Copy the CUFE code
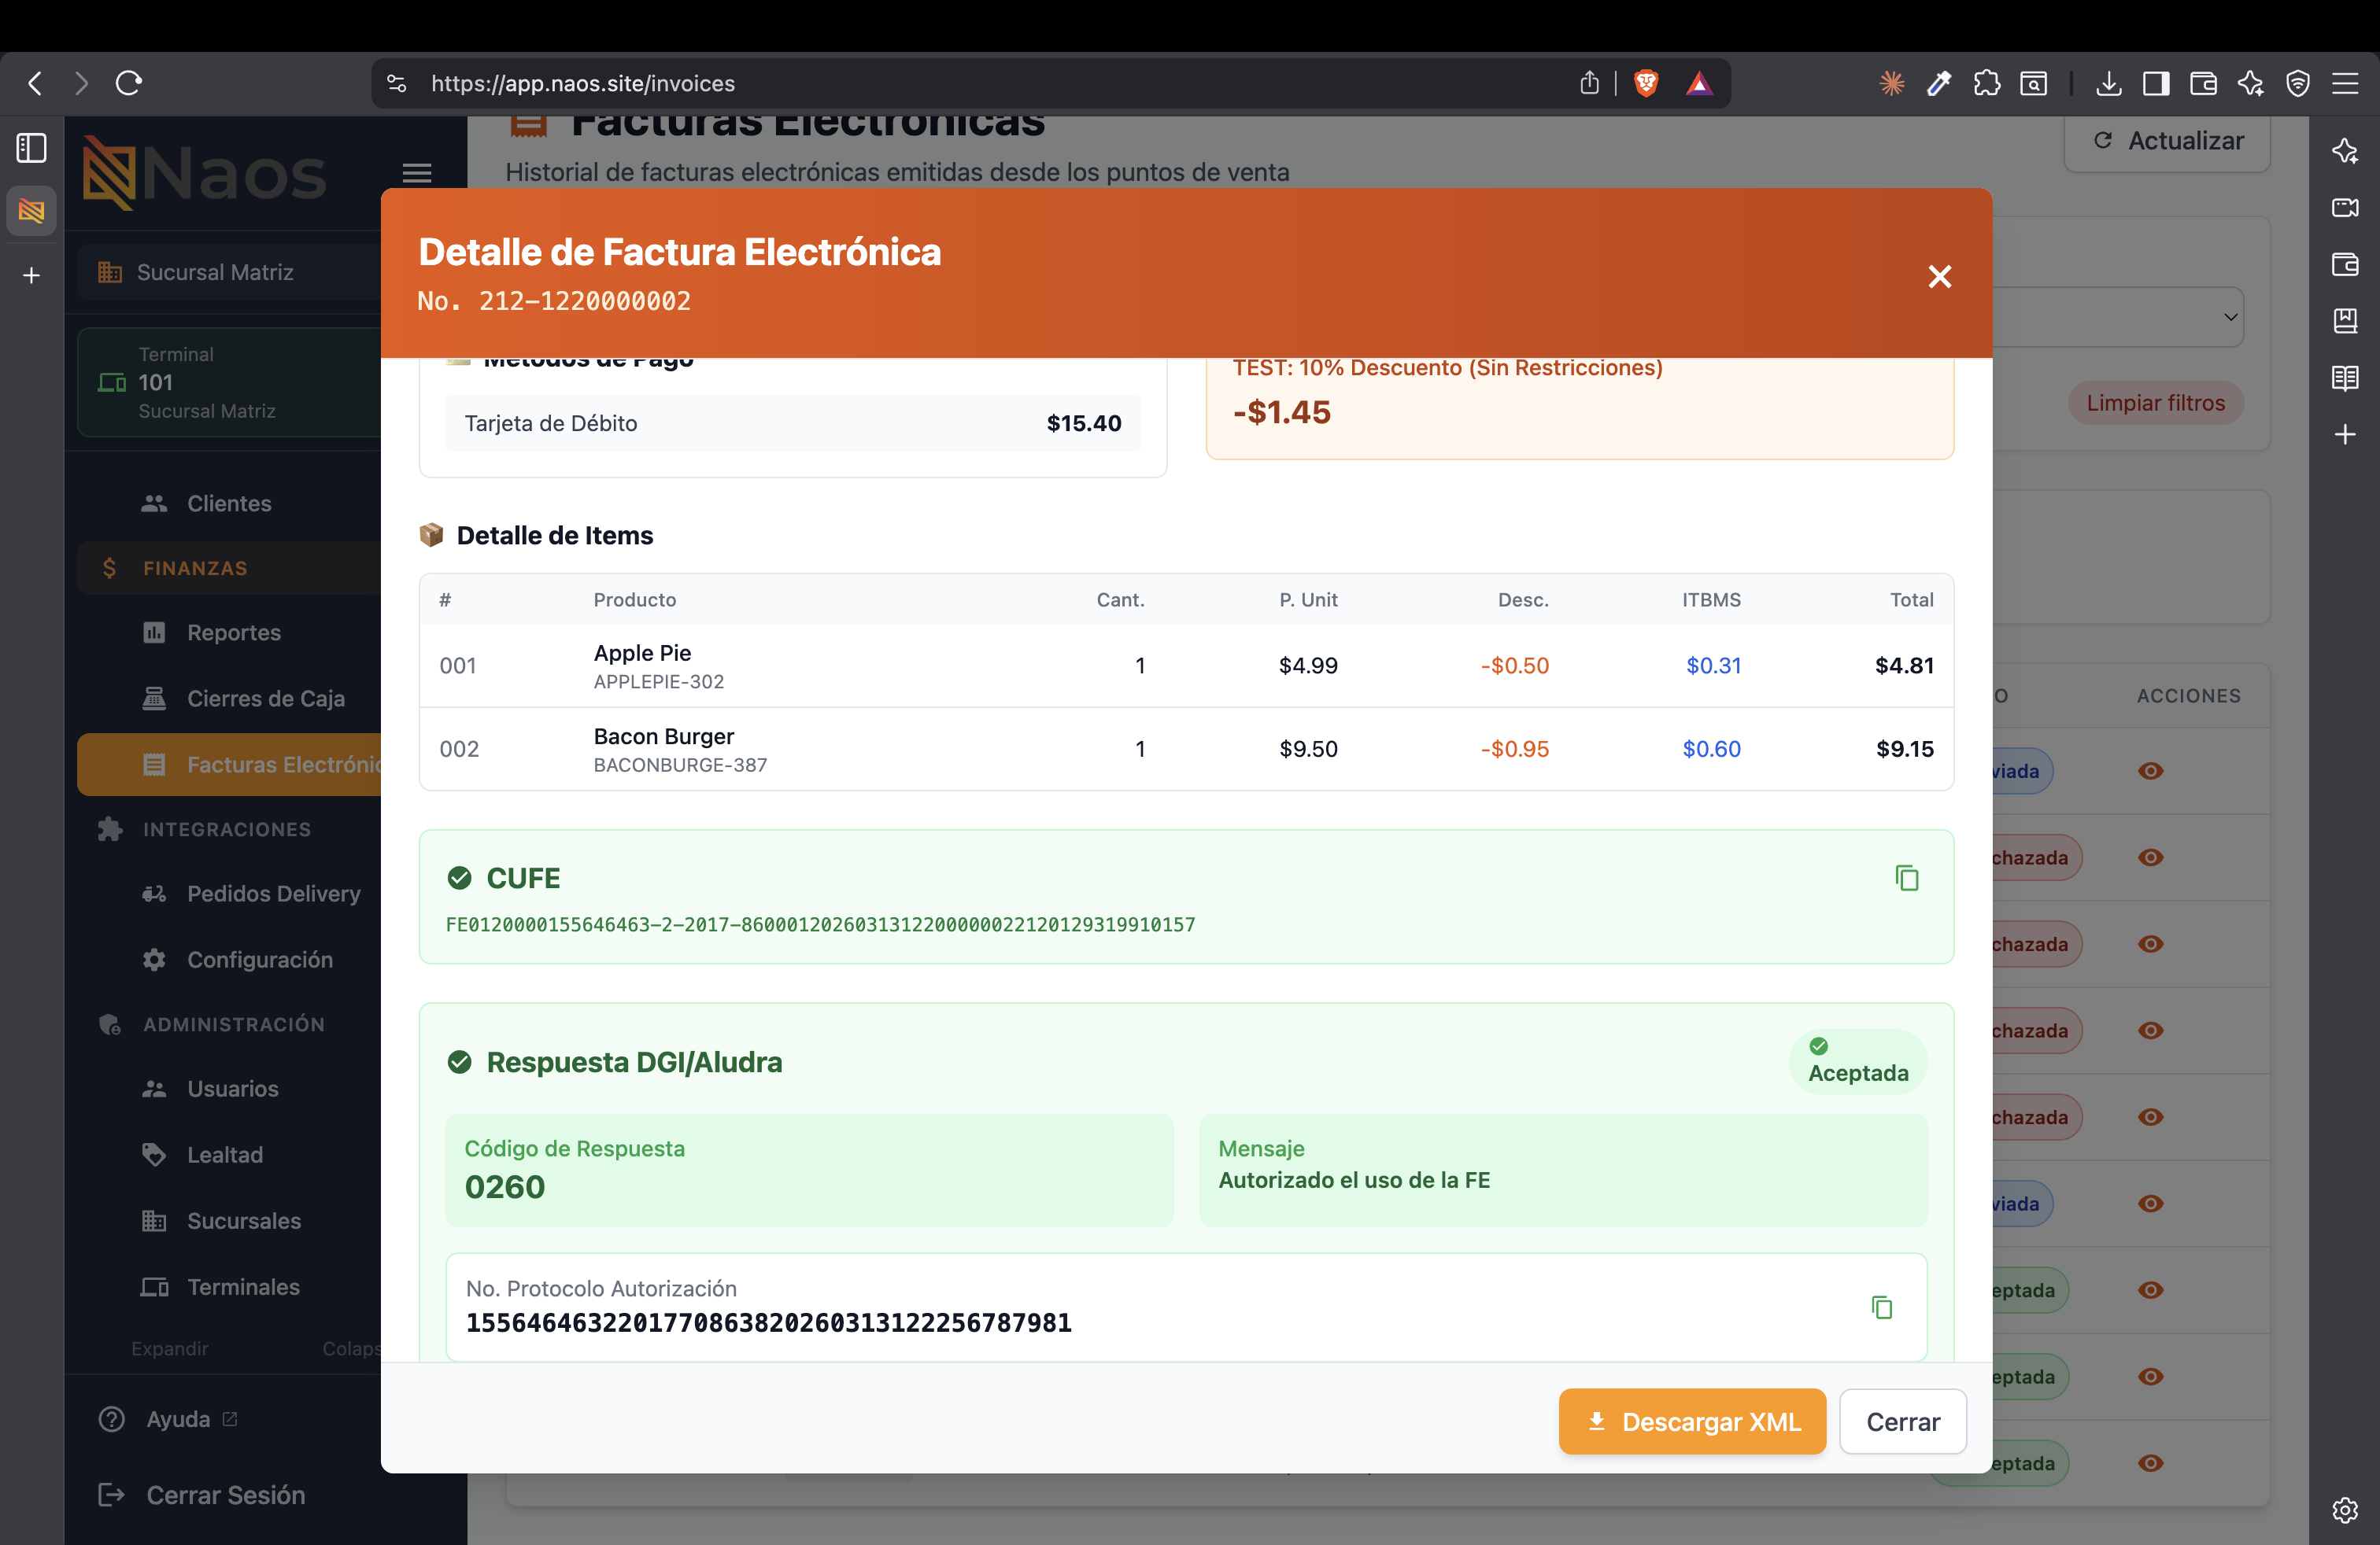The height and width of the screenshot is (1545, 2380). [x=1906, y=879]
